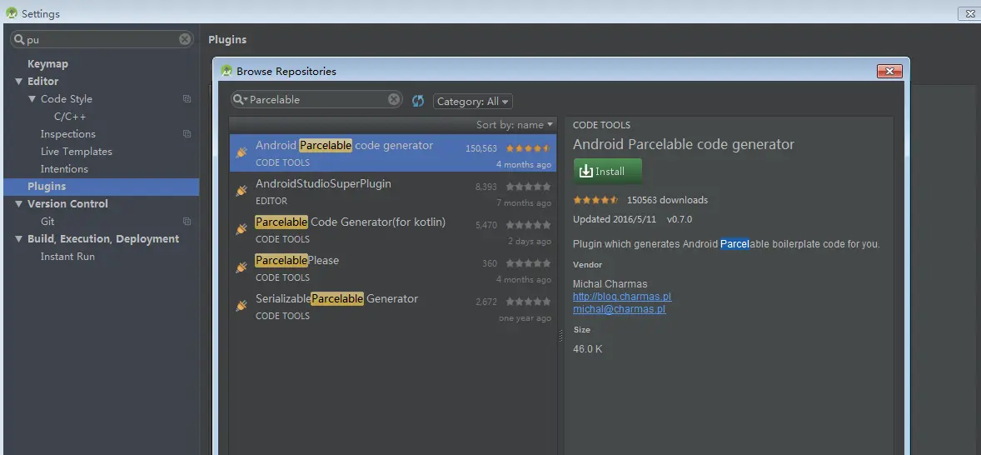Screen dimensions: 981x455
Task: Click the green Install button
Action: tap(607, 172)
